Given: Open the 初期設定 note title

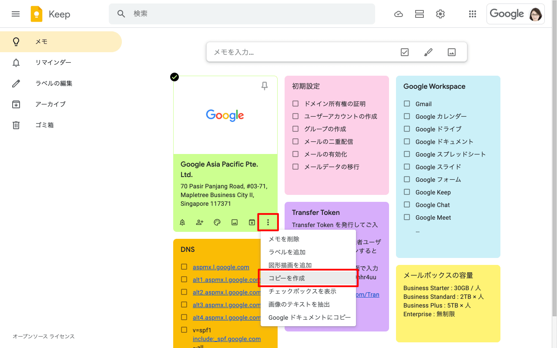Looking at the screenshot, I should 306,86.
